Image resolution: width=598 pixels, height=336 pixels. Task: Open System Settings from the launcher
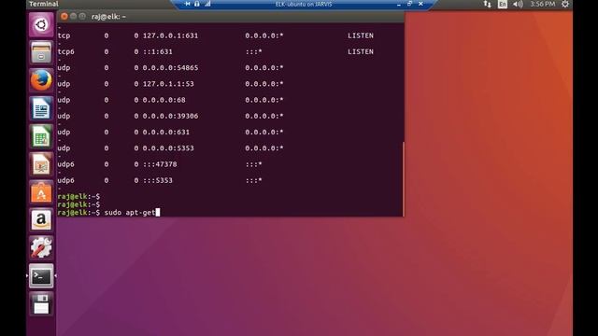[41, 248]
